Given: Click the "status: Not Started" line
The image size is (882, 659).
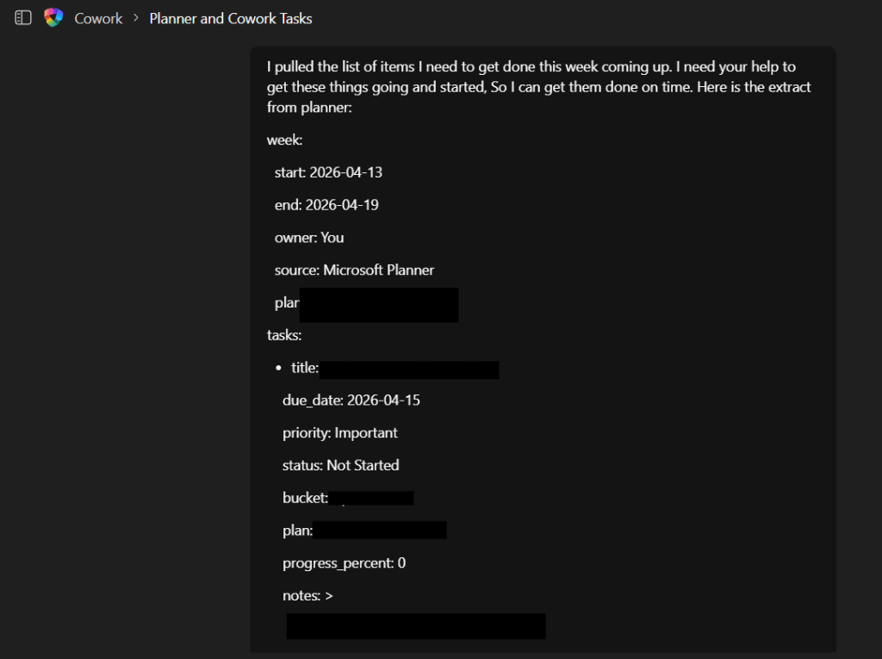Looking at the screenshot, I should tap(340, 465).
